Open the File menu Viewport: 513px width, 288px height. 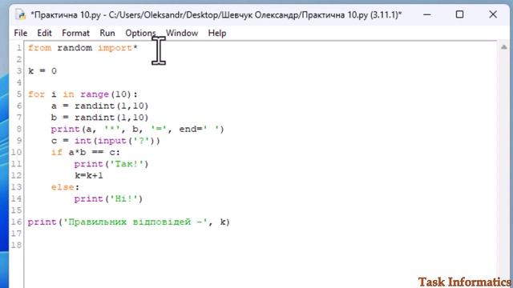click(x=21, y=34)
